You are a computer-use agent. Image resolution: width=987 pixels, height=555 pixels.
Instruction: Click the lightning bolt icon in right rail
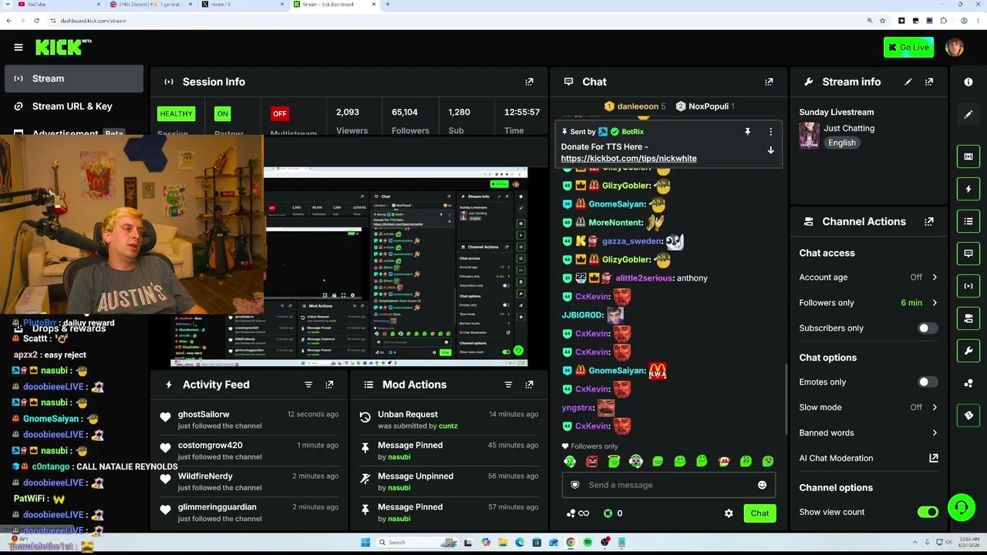pos(968,189)
